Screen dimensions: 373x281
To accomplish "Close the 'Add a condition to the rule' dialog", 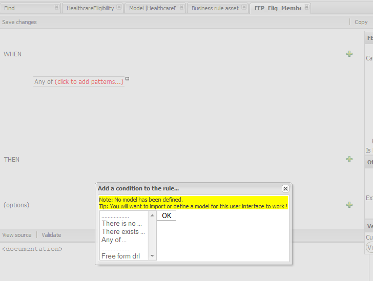I will [x=285, y=188].
